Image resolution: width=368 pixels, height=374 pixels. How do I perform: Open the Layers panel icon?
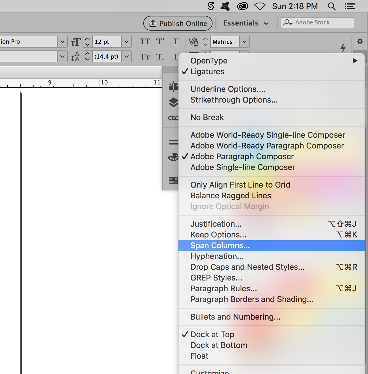tap(173, 102)
